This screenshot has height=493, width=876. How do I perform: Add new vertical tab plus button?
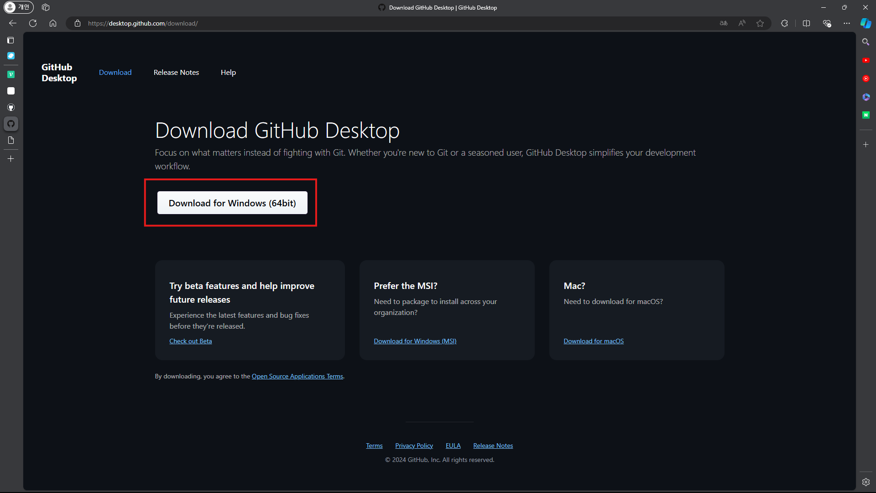click(11, 159)
